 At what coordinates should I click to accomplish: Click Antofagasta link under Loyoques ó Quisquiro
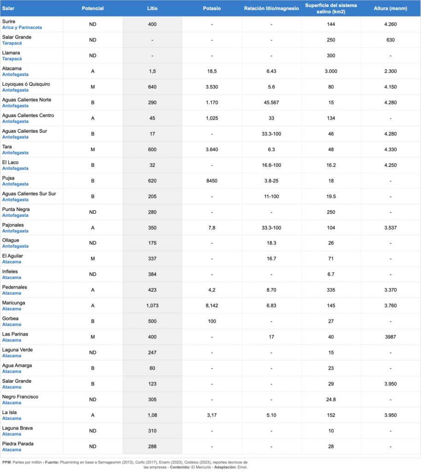15,90
